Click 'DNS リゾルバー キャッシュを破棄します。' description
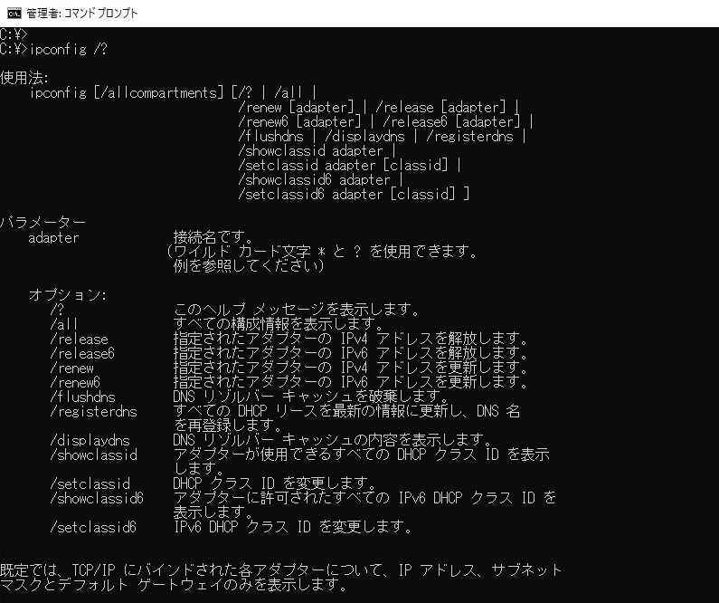The width and height of the screenshot is (719, 603). point(310,396)
